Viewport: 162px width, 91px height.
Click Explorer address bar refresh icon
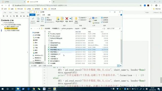[105, 29]
